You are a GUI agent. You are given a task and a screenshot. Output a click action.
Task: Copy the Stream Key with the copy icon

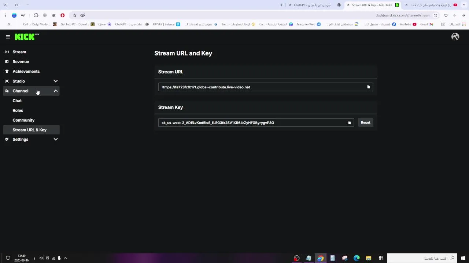[x=349, y=123]
